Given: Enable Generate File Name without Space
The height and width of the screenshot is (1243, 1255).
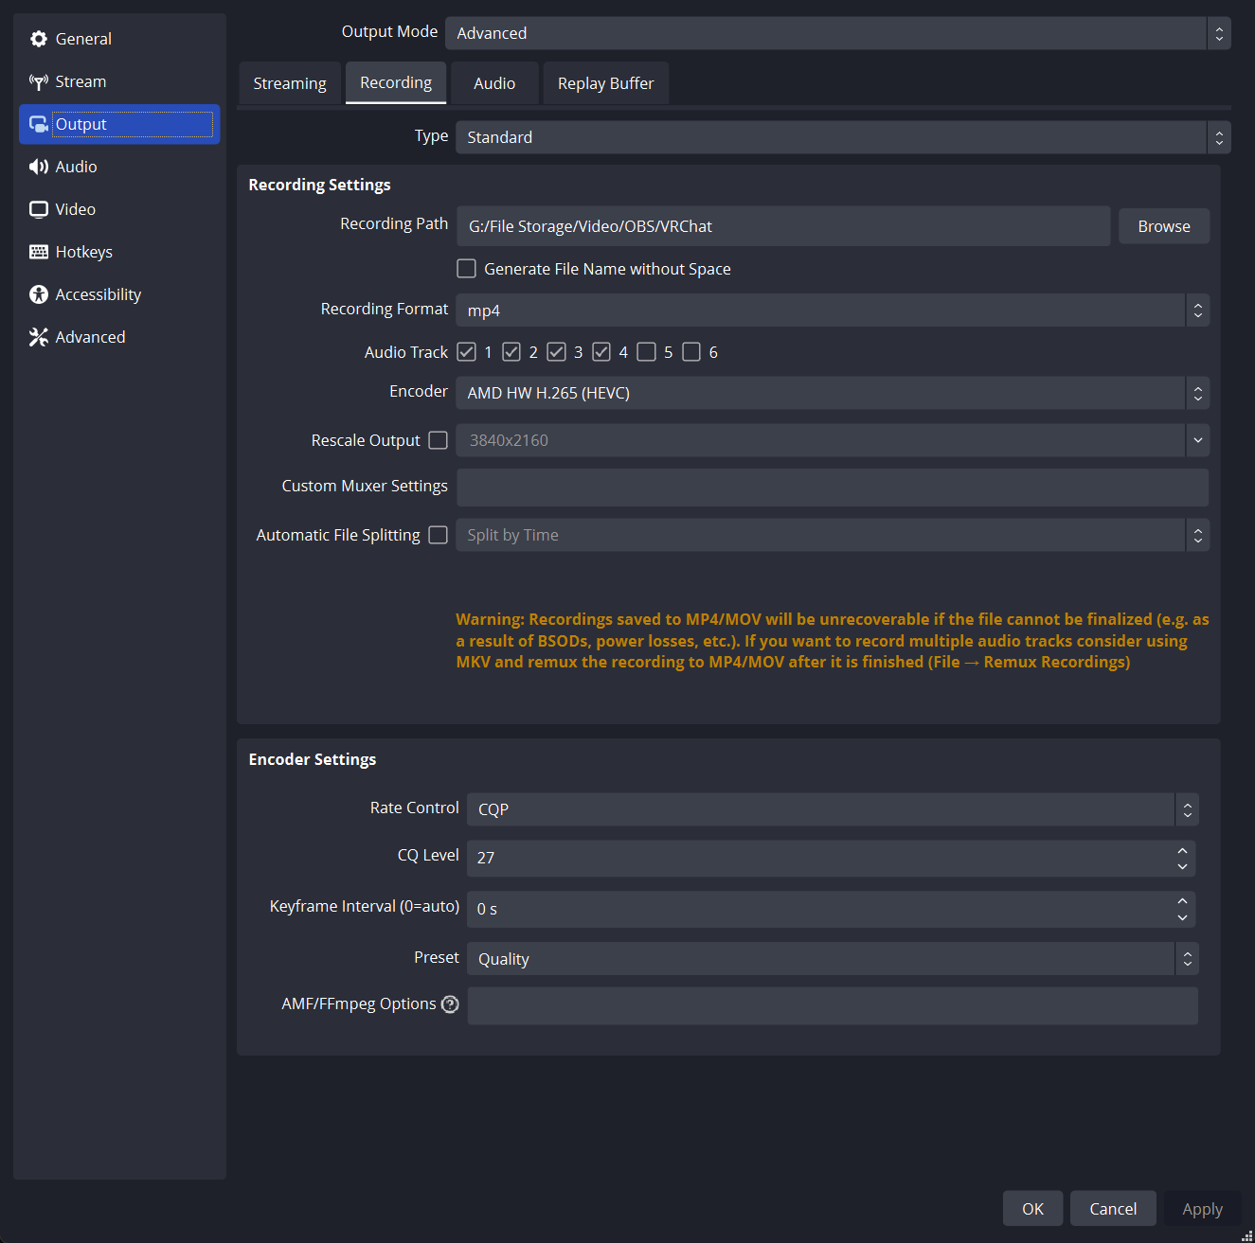Looking at the screenshot, I should click(467, 269).
